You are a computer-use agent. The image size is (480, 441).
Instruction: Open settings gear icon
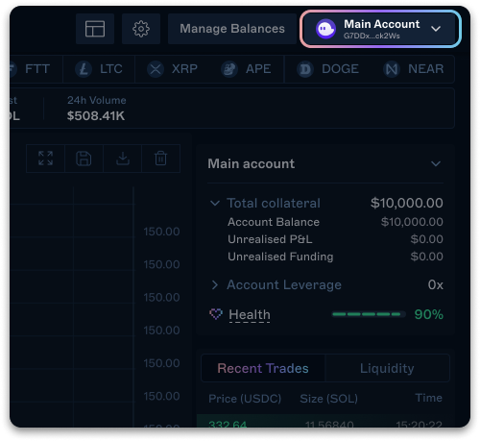pyautogui.click(x=141, y=29)
